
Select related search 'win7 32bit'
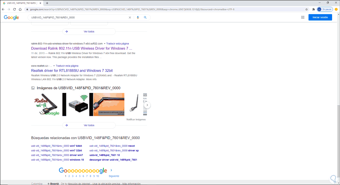57,150
